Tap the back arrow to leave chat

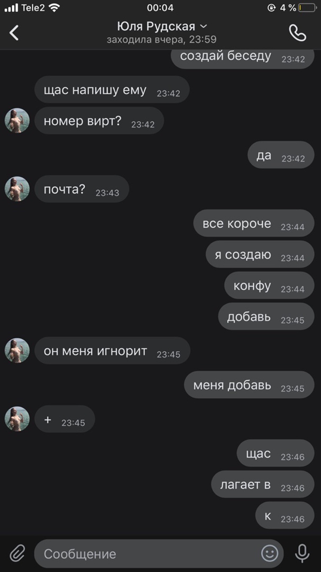(14, 33)
